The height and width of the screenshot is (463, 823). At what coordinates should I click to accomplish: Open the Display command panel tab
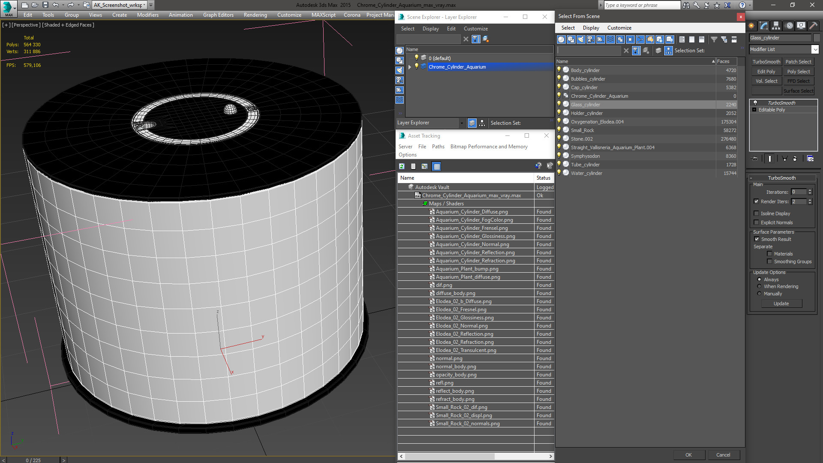pos(801,26)
